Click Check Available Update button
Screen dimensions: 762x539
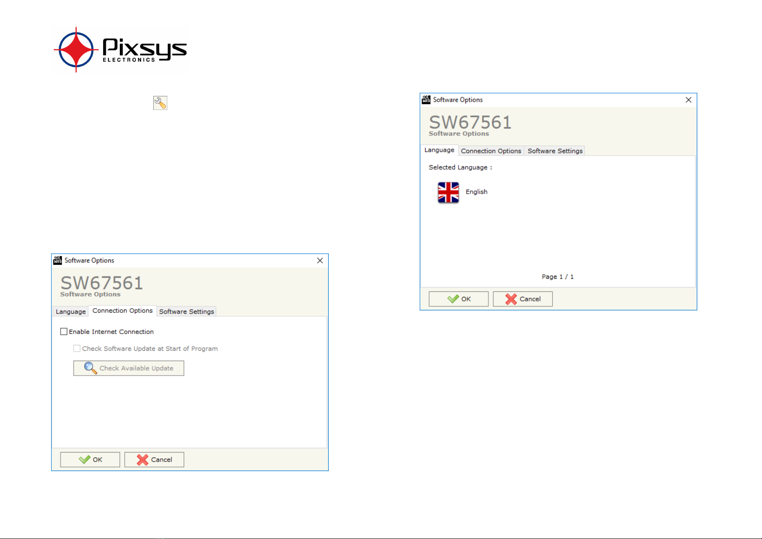128,368
